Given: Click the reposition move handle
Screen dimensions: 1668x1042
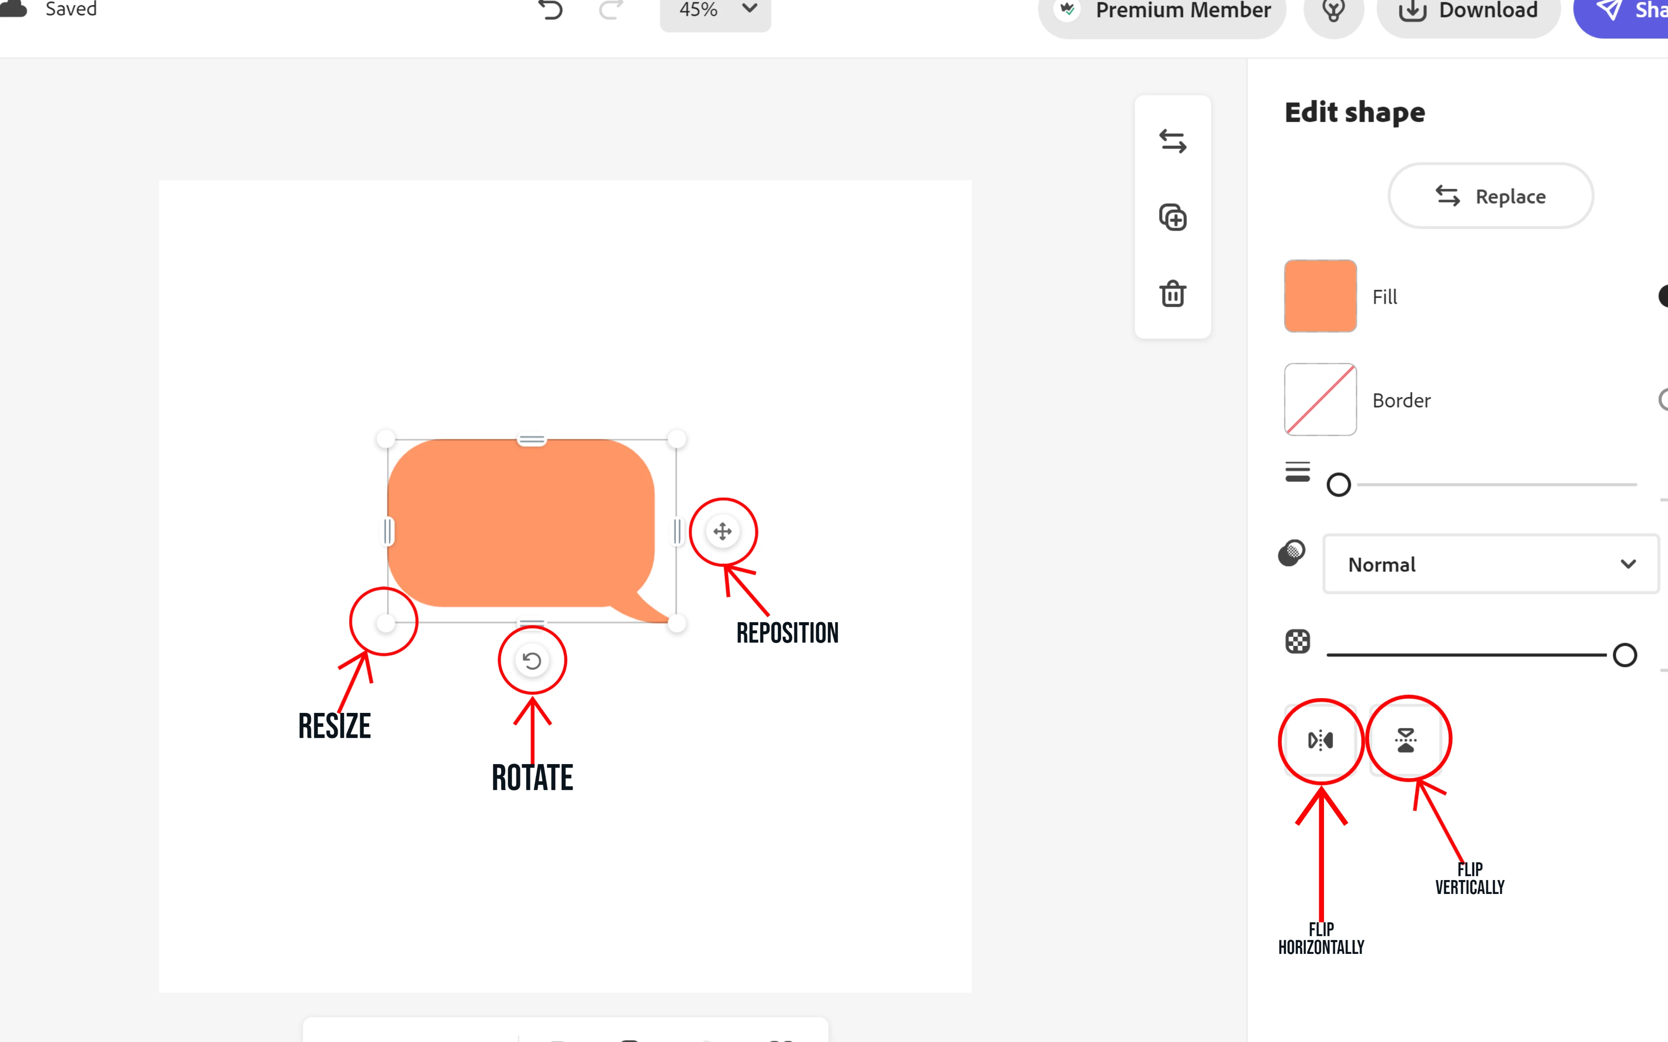Looking at the screenshot, I should pos(722,531).
